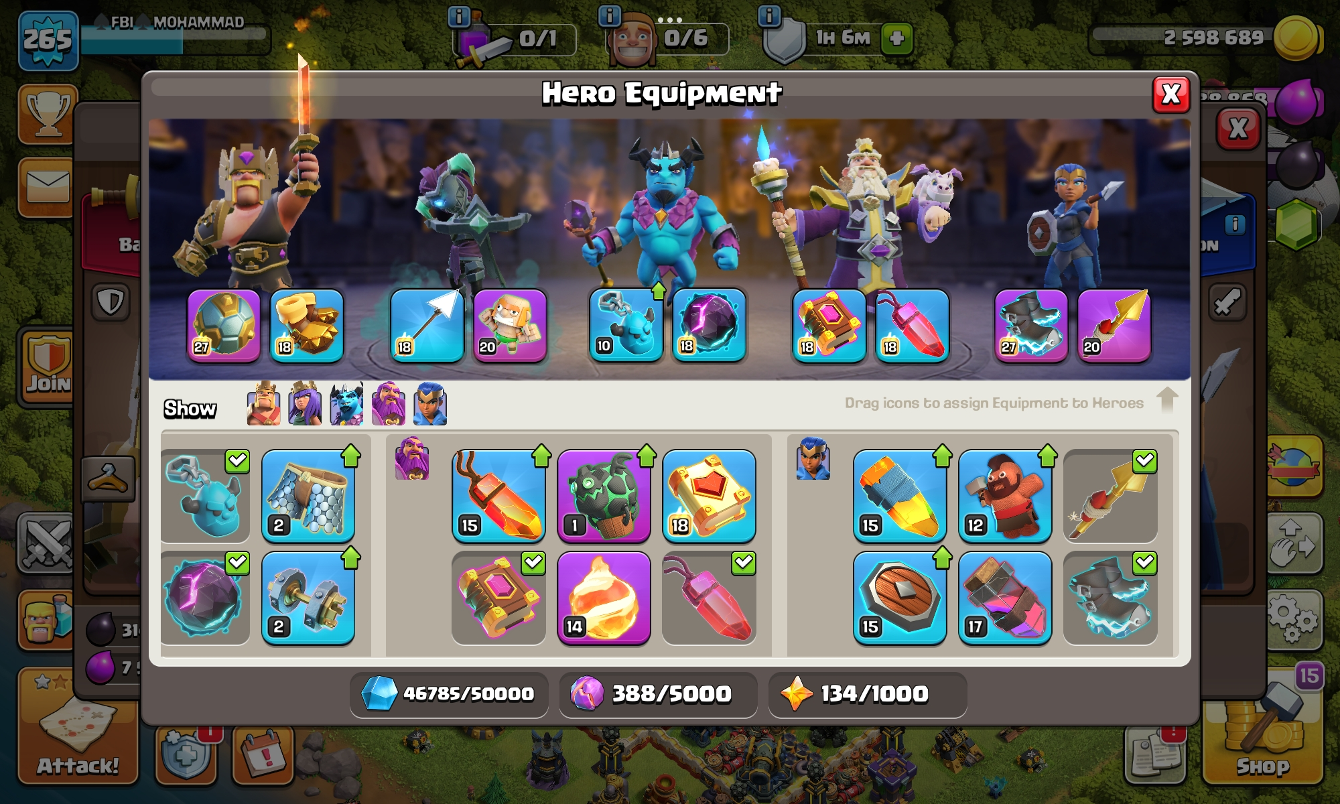Tap the shiny ore 46785/50000 counter
This screenshot has height=804, width=1340.
click(448, 693)
